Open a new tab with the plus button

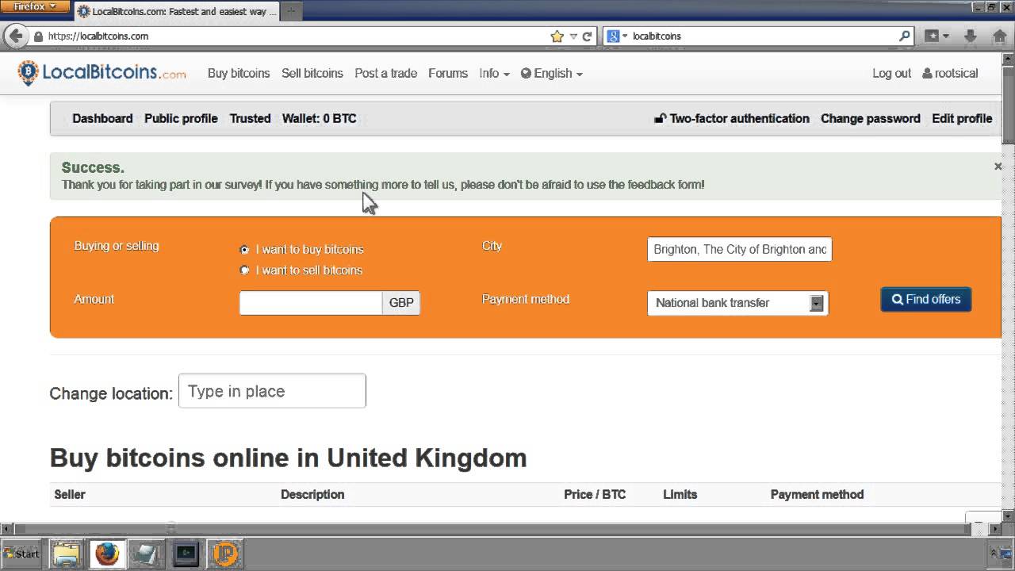click(291, 11)
